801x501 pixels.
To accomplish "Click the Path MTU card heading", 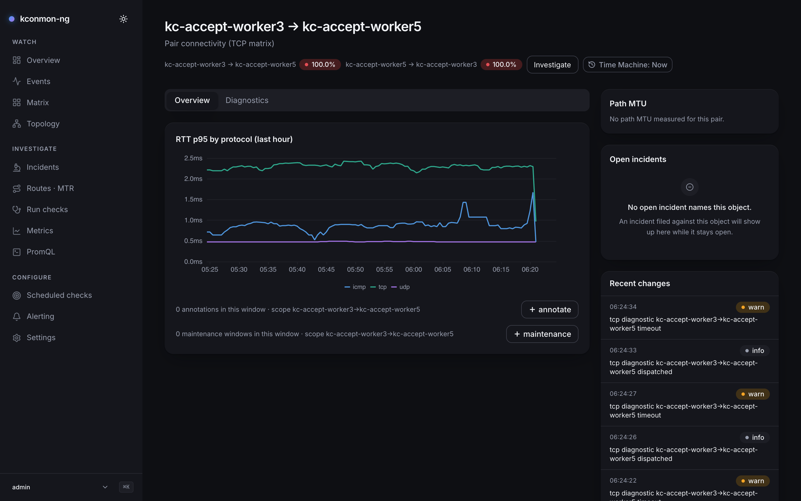I will point(628,104).
